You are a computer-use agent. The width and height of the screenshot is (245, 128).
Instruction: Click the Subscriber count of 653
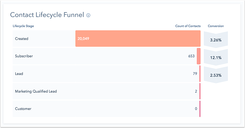(x=191, y=56)
